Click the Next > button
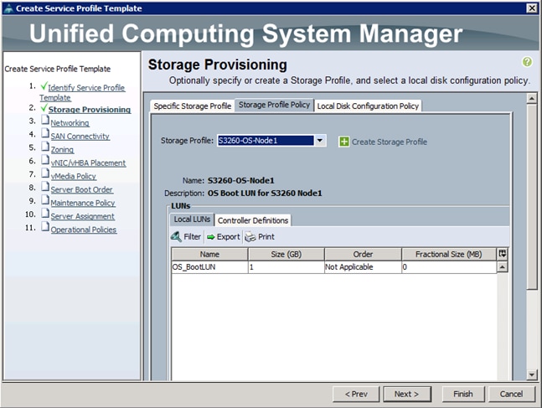 [407, 394]
